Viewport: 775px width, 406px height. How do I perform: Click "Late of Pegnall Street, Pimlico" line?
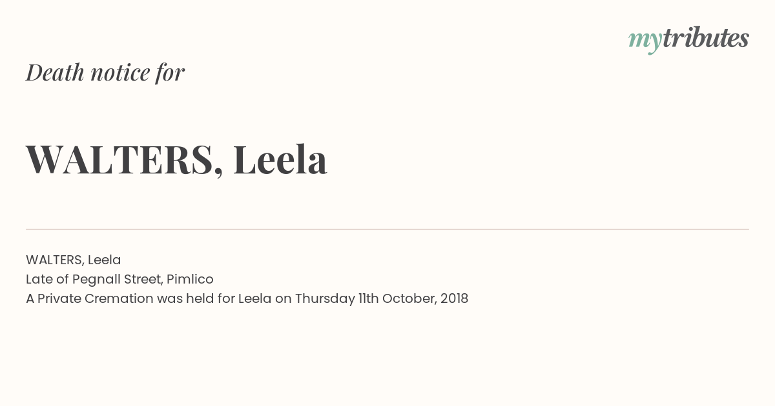tap(119, 279)
